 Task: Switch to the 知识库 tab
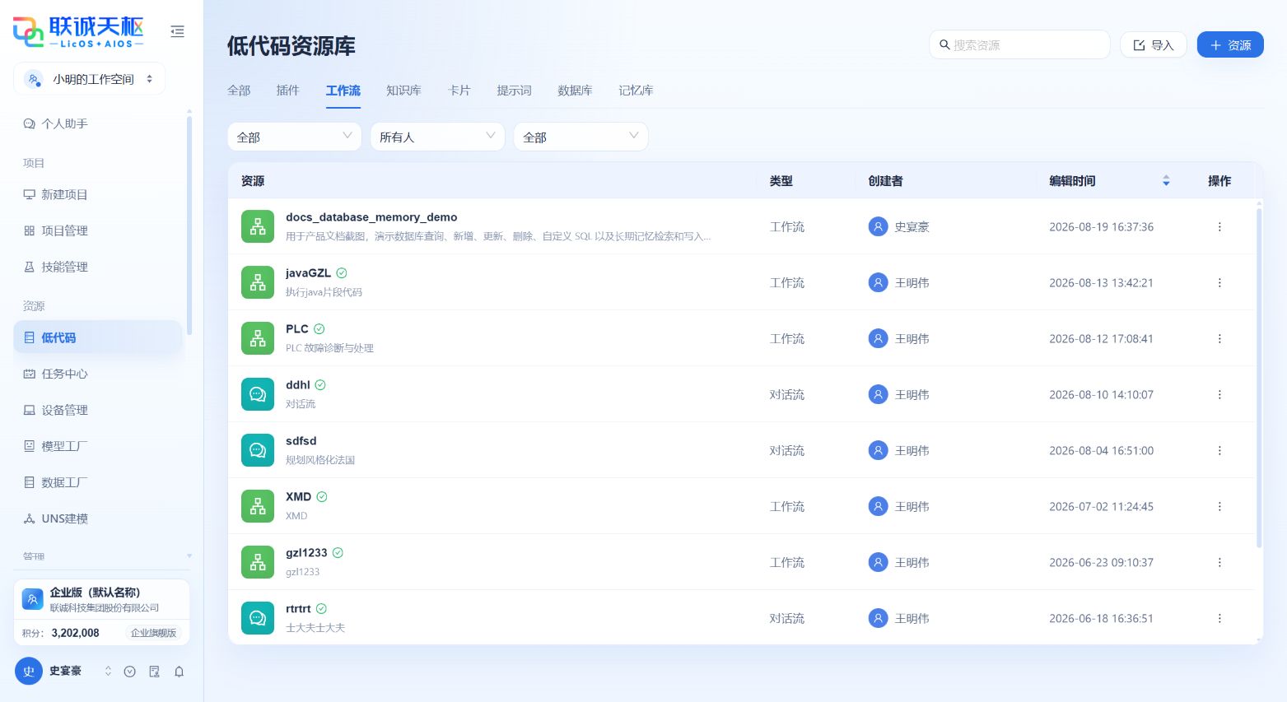point(403,91)
